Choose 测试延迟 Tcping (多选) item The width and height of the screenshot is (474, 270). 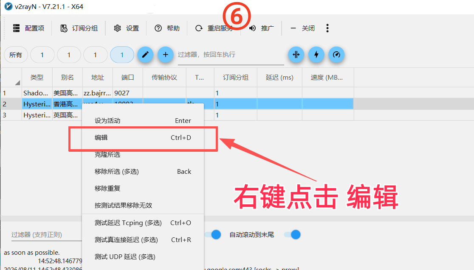(143, 223)
